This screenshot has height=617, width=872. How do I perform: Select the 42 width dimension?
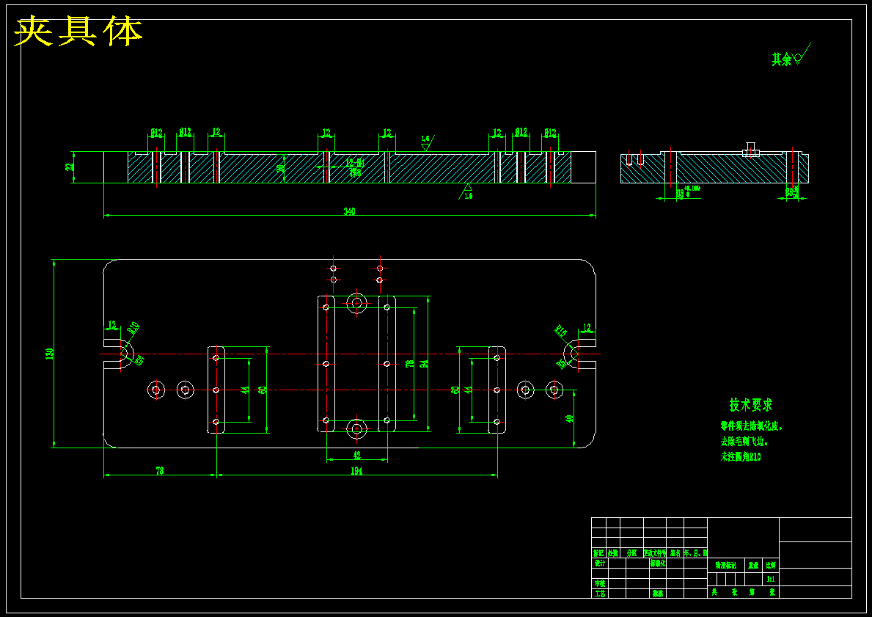pos(357,455)
